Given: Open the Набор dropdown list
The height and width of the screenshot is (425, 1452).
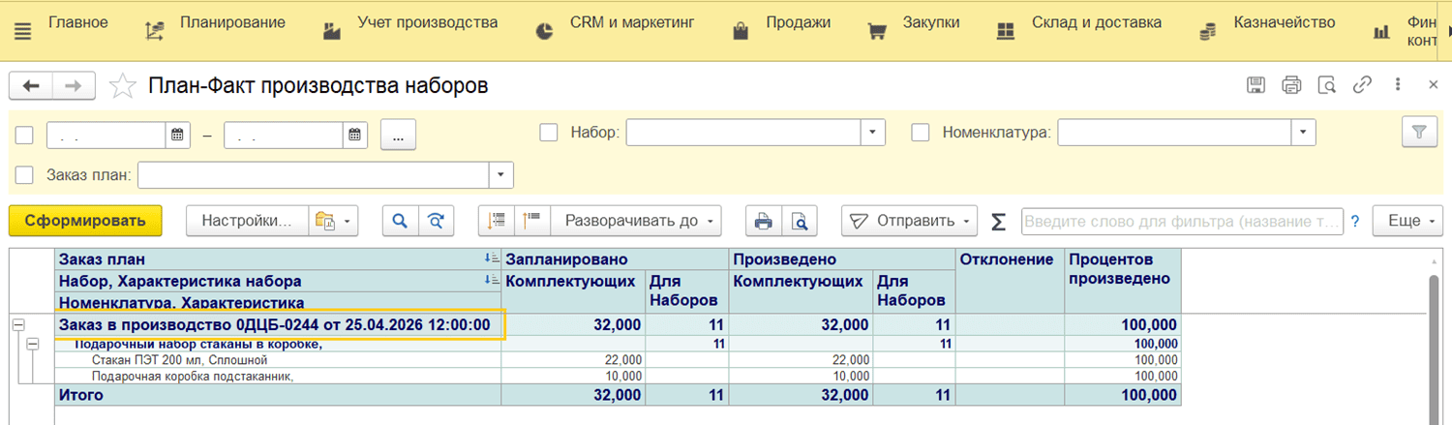Looking at the screenshot, I should pos(873,133).
